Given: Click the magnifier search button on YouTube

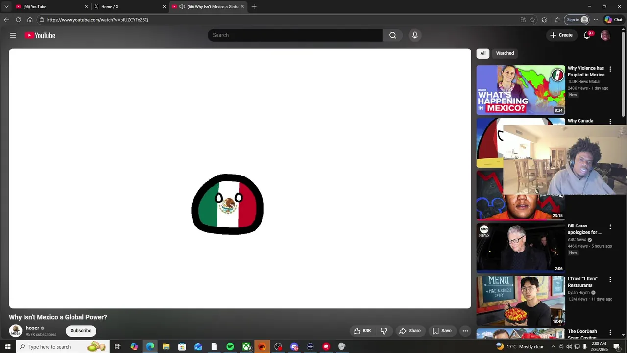Looking at the screenshot, I should point(393,35).
